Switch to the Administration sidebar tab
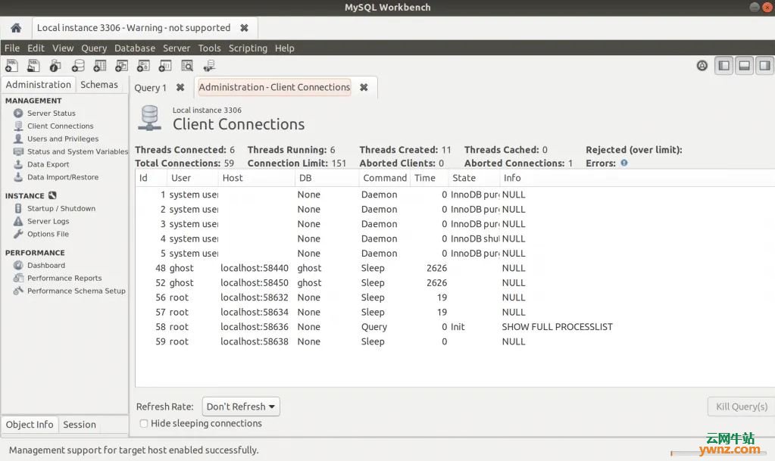Viewport: 775px width, 461px height. (x=39, y=85)
